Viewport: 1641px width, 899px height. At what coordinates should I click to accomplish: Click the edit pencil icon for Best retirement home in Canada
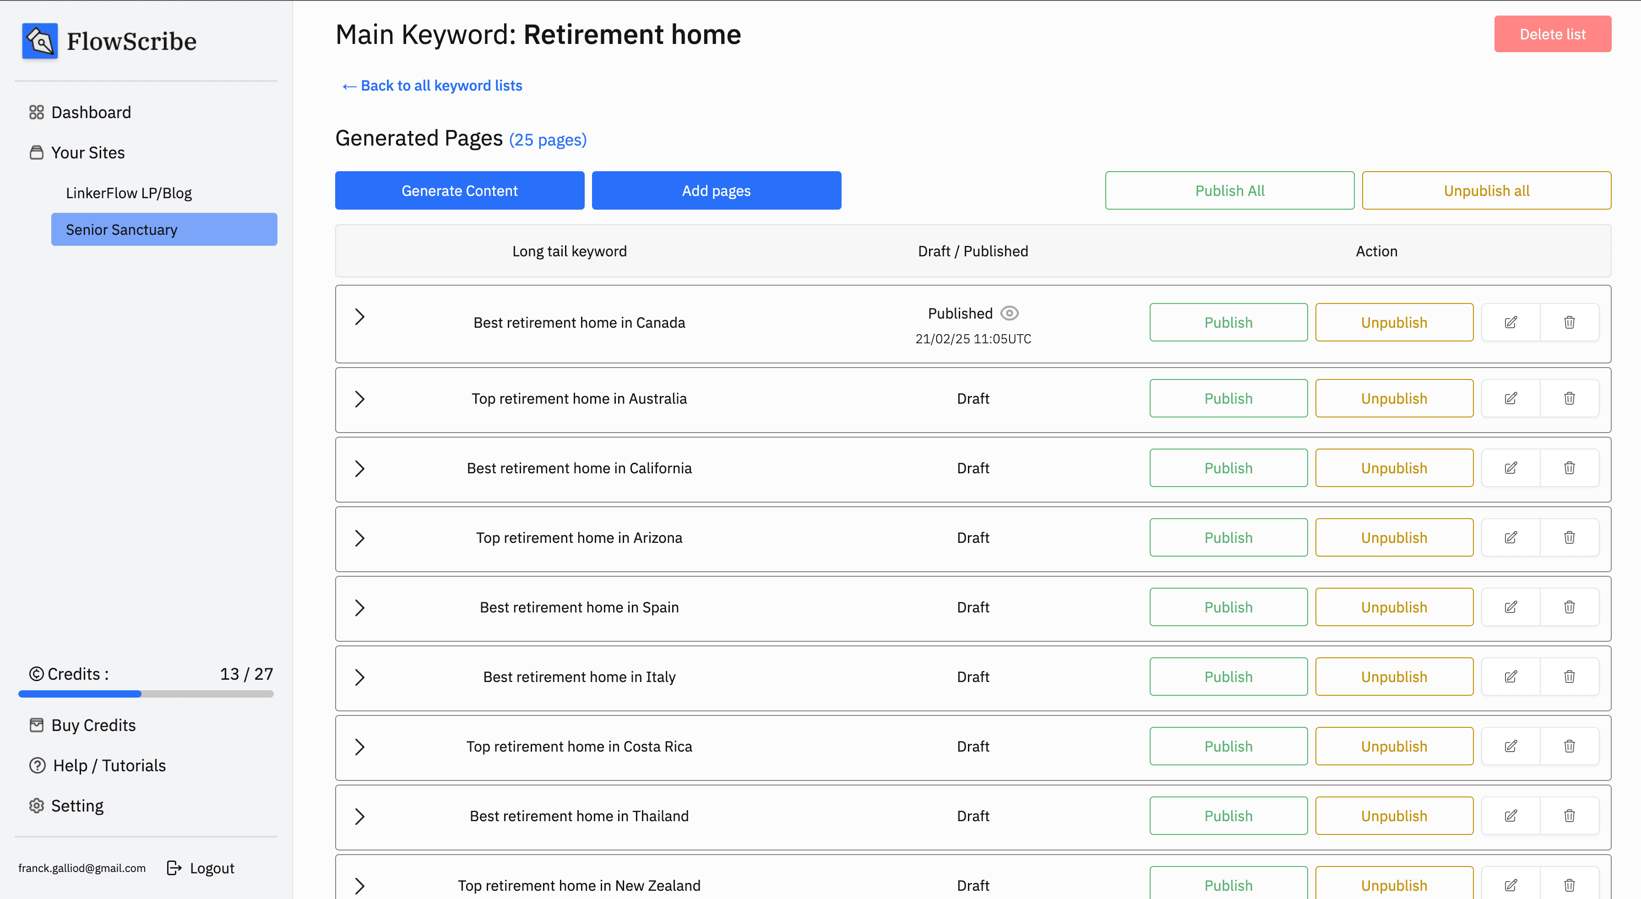pyautogui.click(x=1511, y=322)
